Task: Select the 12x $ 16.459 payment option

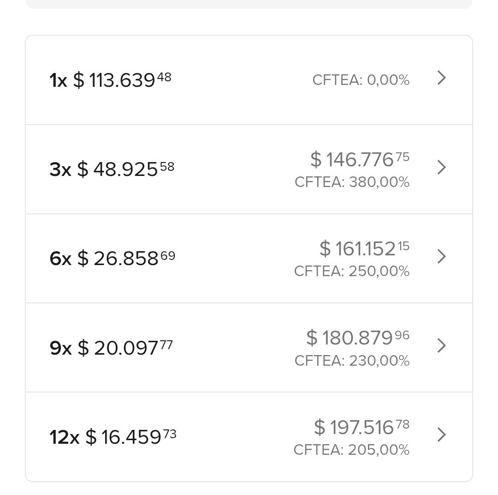Action: click(249, 437)
